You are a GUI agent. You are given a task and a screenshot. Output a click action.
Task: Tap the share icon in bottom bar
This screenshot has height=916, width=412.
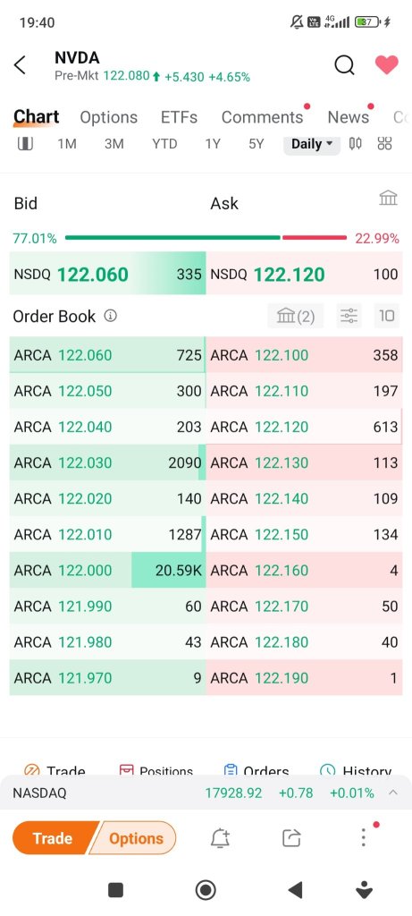pyautogui.click(x=291, y=838)
